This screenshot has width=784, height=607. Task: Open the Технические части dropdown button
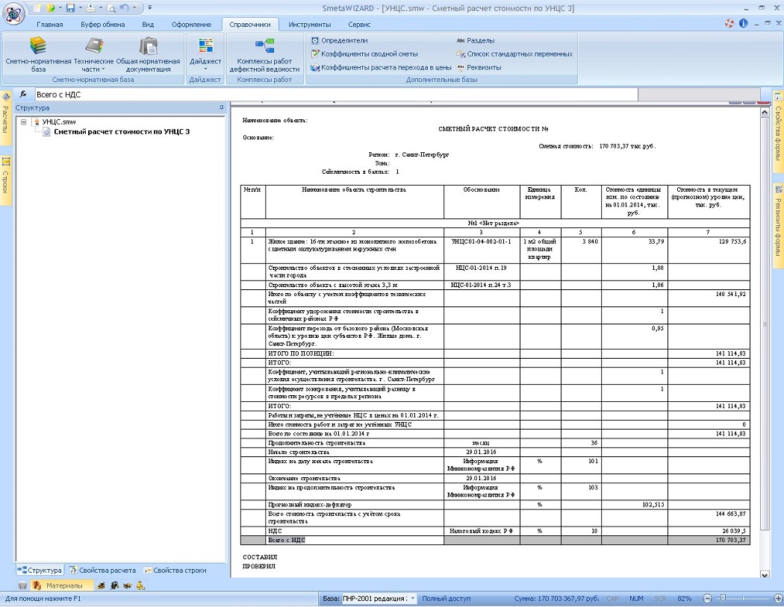(94, 54)
